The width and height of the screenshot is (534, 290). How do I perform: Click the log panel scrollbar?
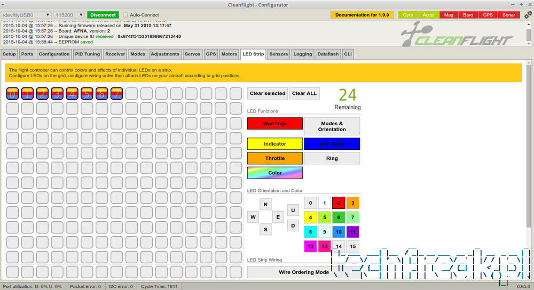click(x=529, y=34)
